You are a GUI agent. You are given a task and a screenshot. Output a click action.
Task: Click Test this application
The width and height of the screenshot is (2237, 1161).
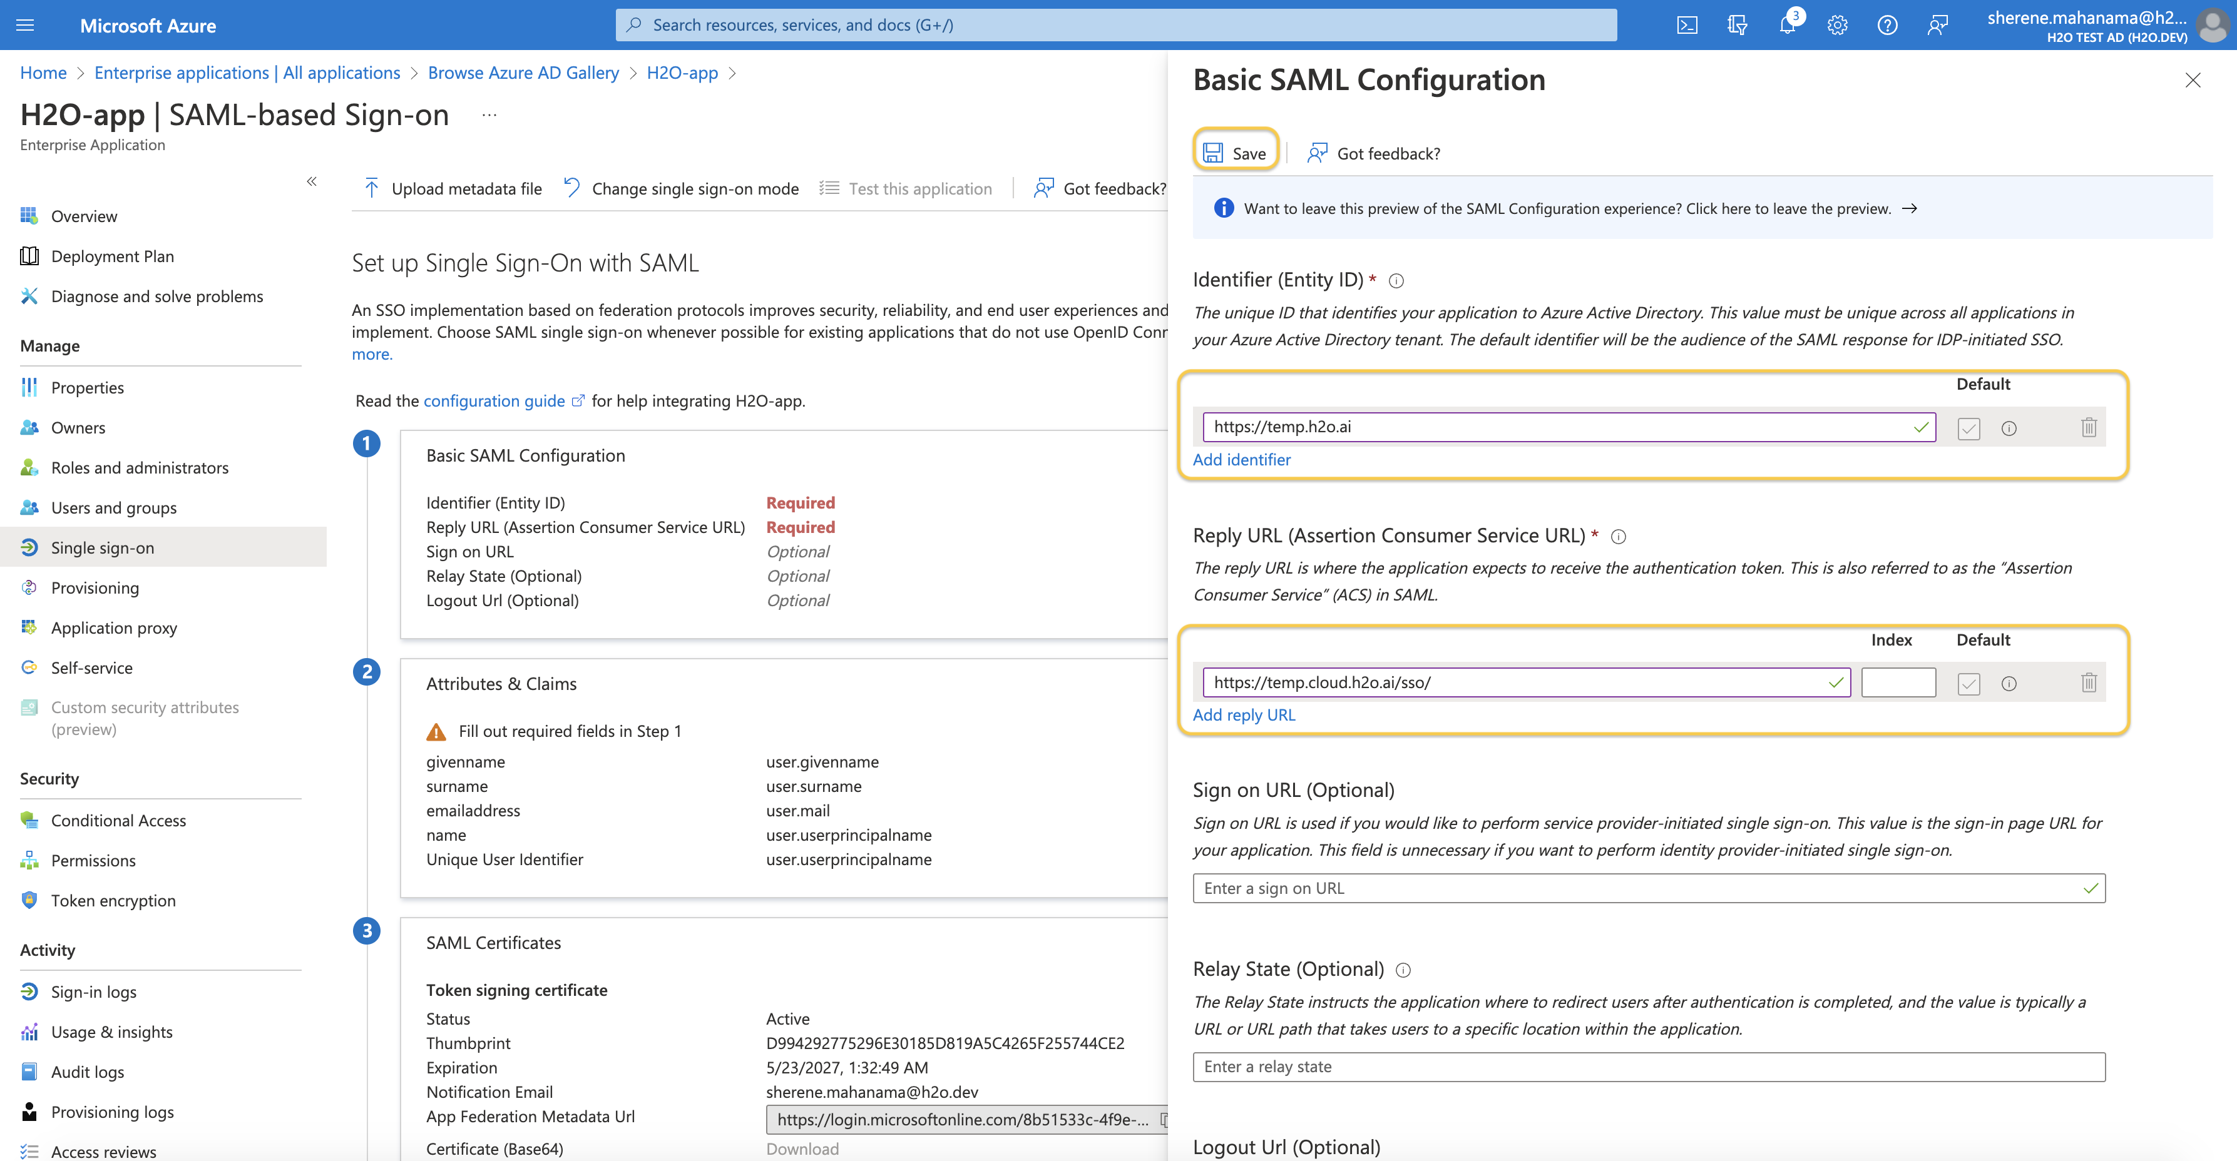click(906, 188)
